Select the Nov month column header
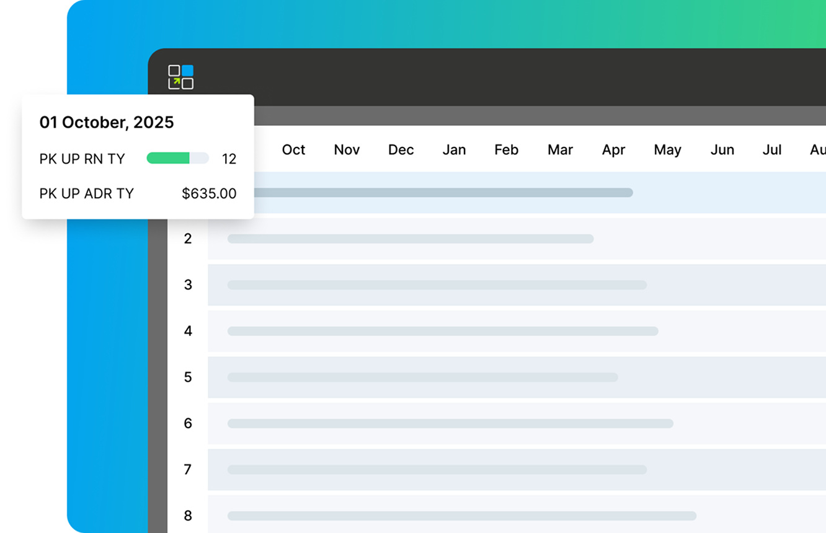 (347, 150)
